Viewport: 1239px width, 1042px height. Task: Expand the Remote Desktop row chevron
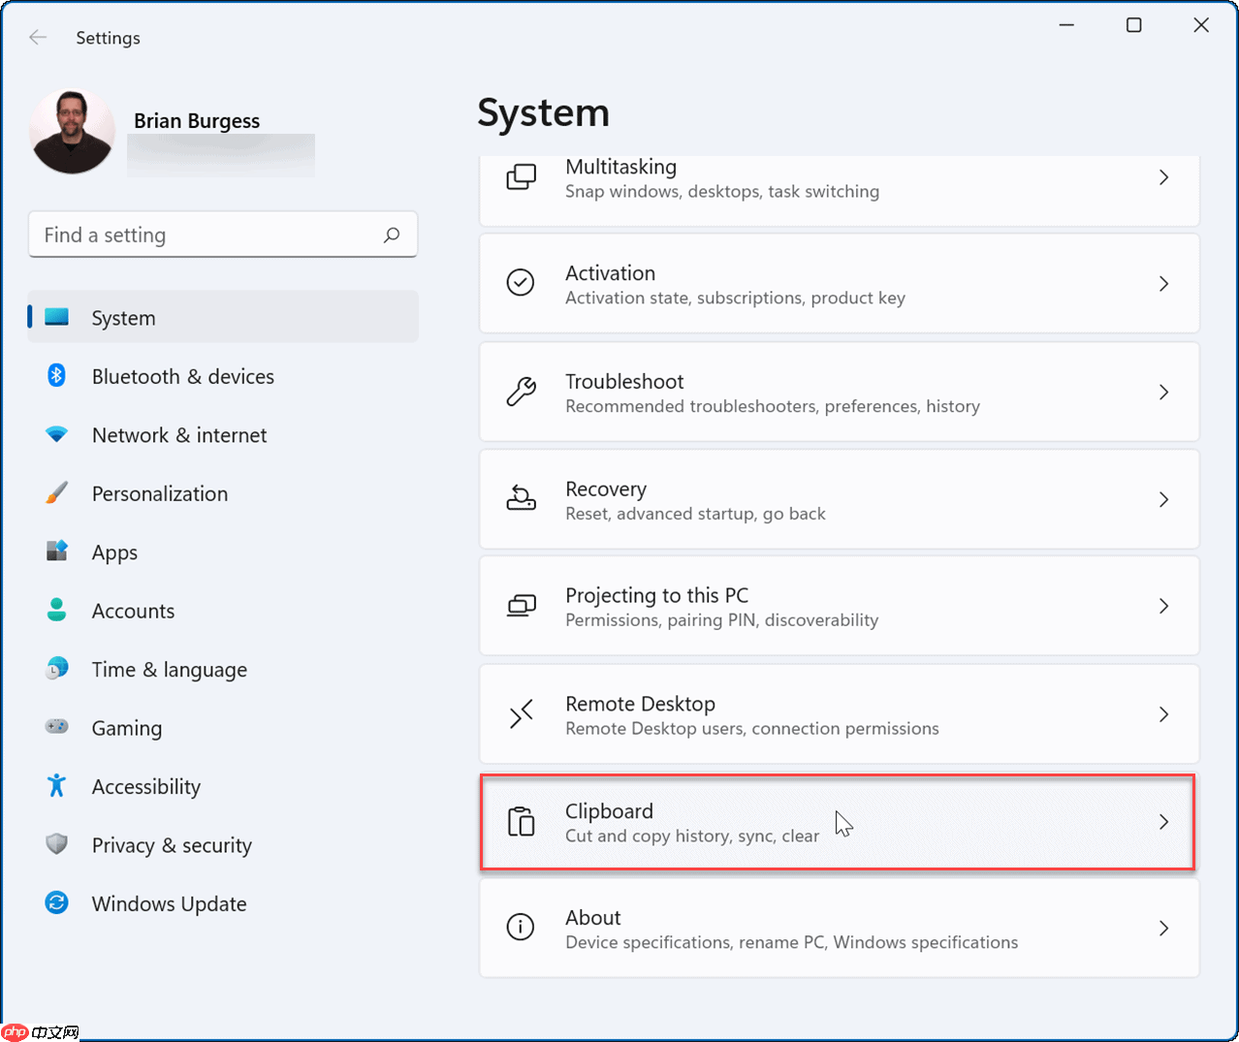tap(1163, 714)
